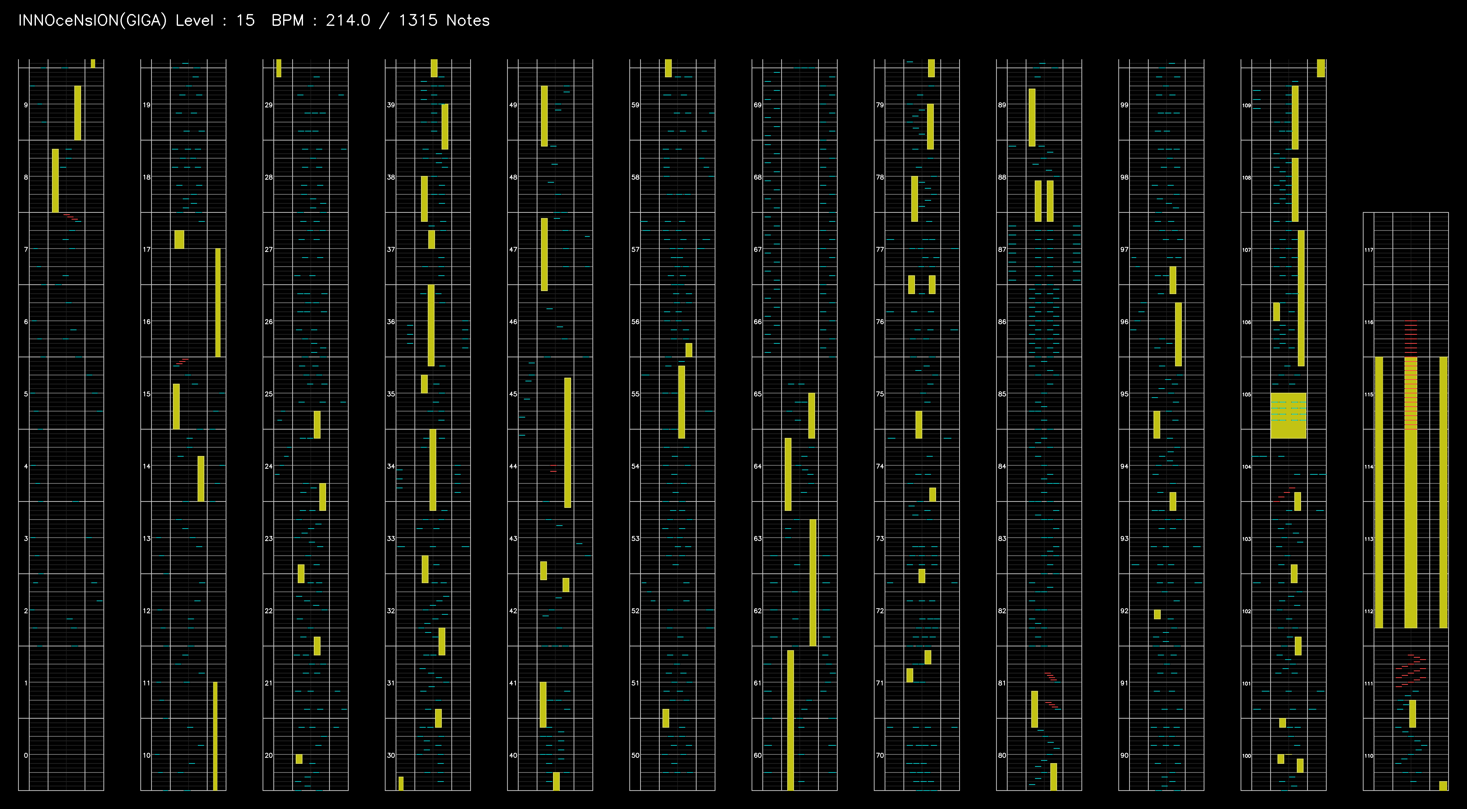Image resolution: width=1467 pixels, height=809 pixels.
Task: Click the center long note spanning measures 112-115
Action: tap(1411, 493)
